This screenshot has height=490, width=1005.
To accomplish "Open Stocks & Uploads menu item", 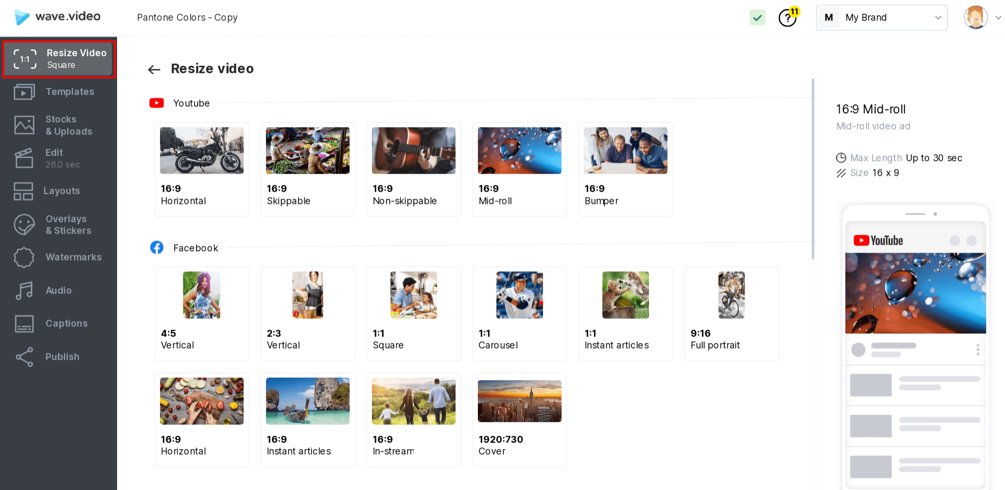I will pos(58,126).
